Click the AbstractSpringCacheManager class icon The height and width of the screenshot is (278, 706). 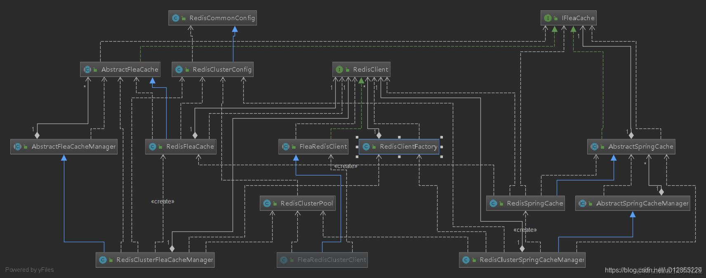tap(583, 203)
